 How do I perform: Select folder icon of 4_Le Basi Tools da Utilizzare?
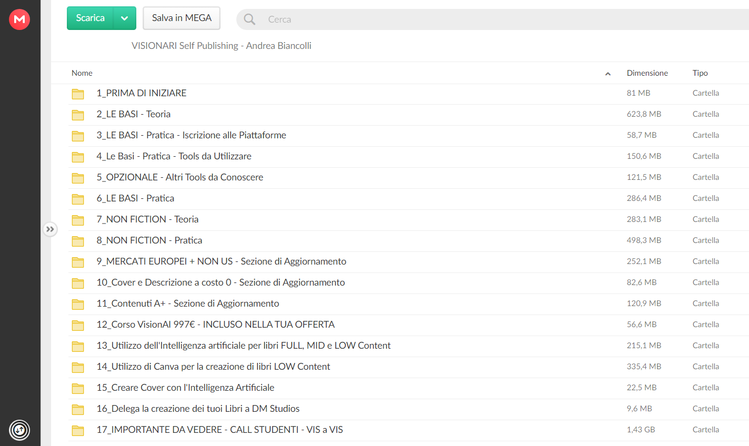pyautogui.click(x=78, y=157)
